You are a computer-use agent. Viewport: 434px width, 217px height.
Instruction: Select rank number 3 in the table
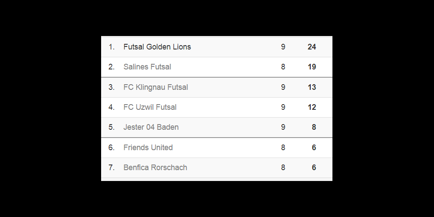112,87
